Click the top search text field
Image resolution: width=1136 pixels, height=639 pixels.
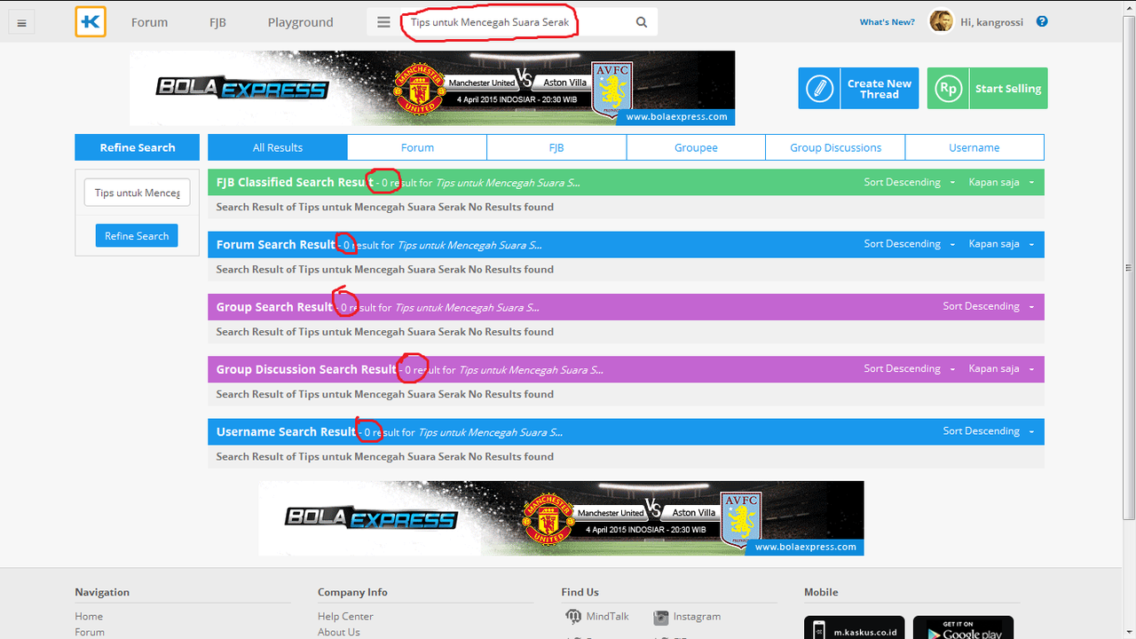pyautogui.click(x=513, y=22)
